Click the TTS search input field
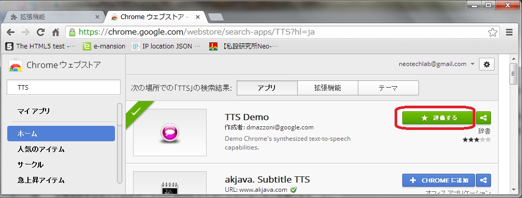Image resolution: width=522 pixels, height=198 pixels. (64, 87)
